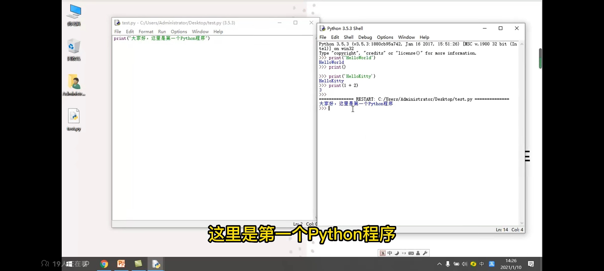Image resolution: width=604 pixels, height=271 pixels.
Task: Open the Shell menu in Python Shell
Action: 348,37
